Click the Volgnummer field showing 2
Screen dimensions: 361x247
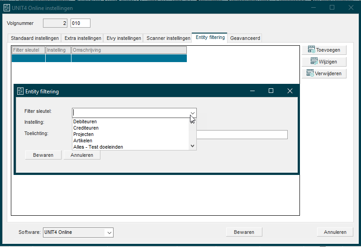click(x=55, y=23)
